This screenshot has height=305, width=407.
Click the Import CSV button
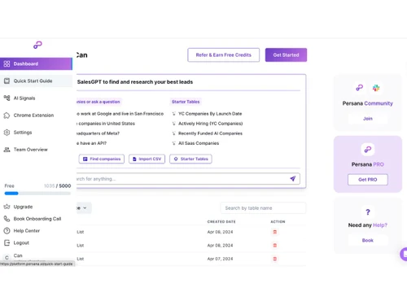pyautogui.click(x=147, y=159)
